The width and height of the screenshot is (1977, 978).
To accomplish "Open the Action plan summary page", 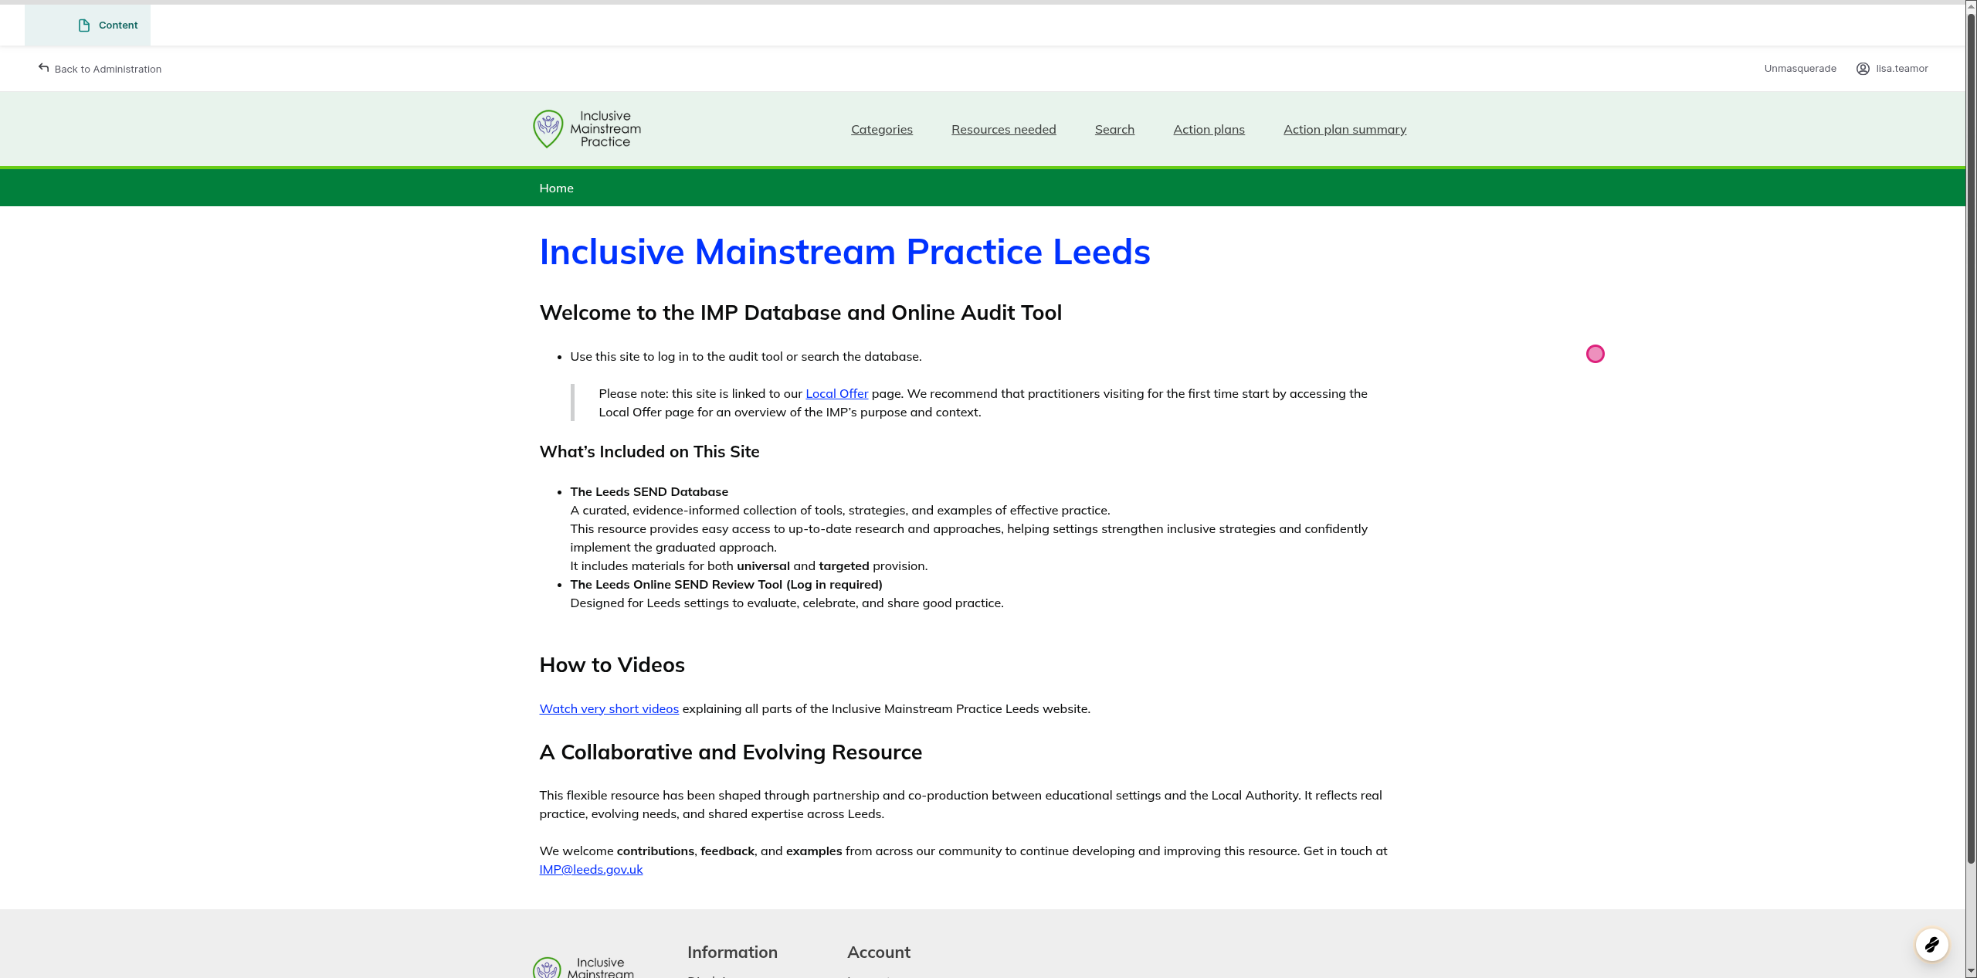I will (x=1345, y=130).
